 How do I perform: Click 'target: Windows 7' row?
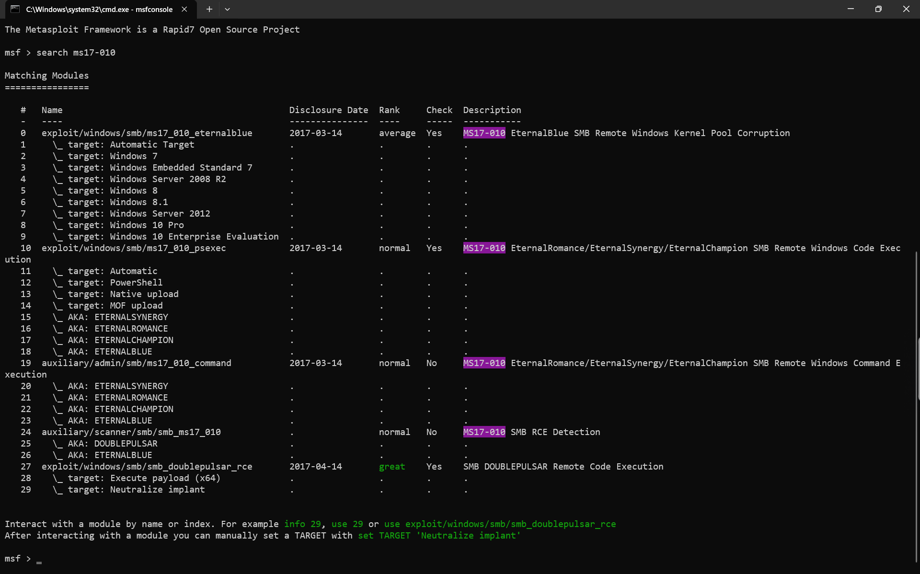[105, 156]
